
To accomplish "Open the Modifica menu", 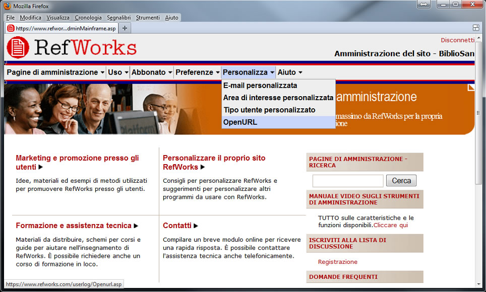I will click(30, 18).
